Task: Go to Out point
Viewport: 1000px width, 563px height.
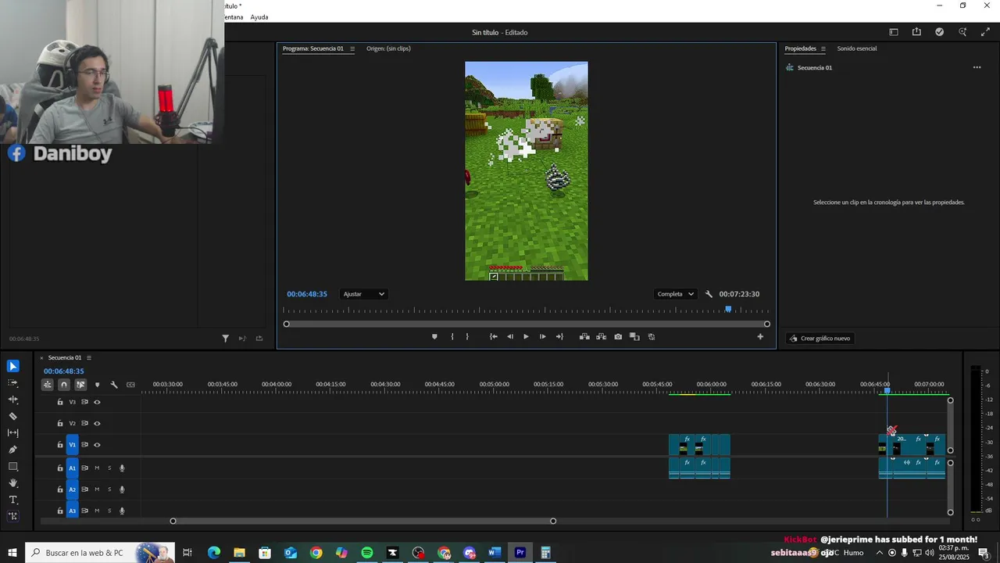Action: (x=559, y=337)
